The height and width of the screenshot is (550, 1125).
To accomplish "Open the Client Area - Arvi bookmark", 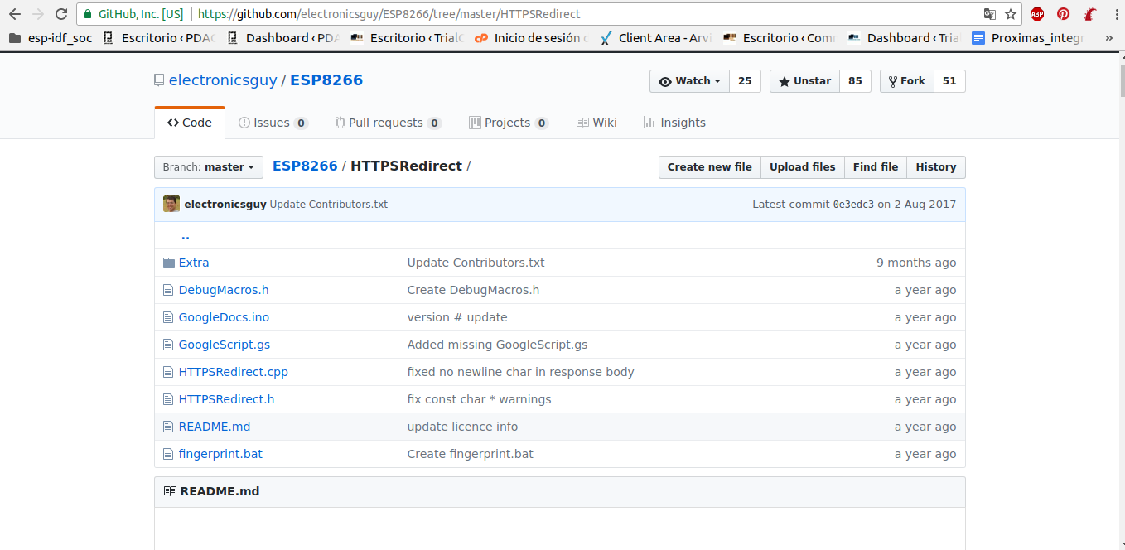I will [656, 38].
